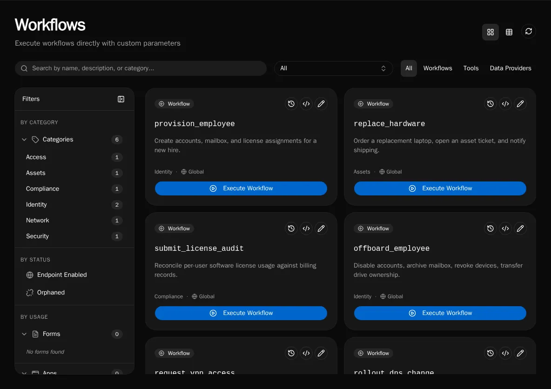
Task: Click Global label on replace_hardware card
Action: [390, 172]
